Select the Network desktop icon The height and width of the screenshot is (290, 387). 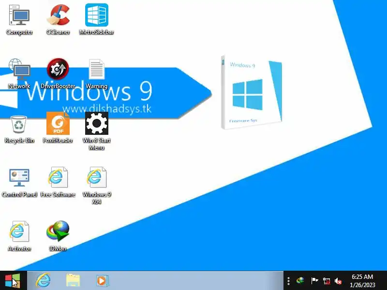coord(19,73)
